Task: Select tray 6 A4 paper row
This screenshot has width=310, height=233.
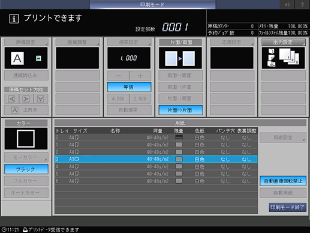Action: point(156,181)
